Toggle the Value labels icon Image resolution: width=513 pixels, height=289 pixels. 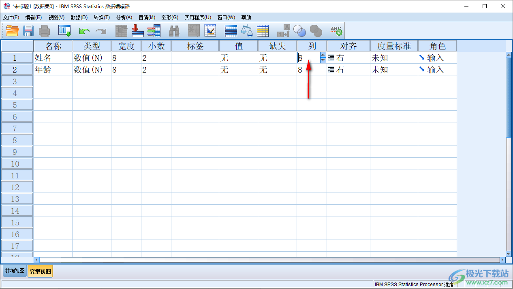[x=284, y=31]
